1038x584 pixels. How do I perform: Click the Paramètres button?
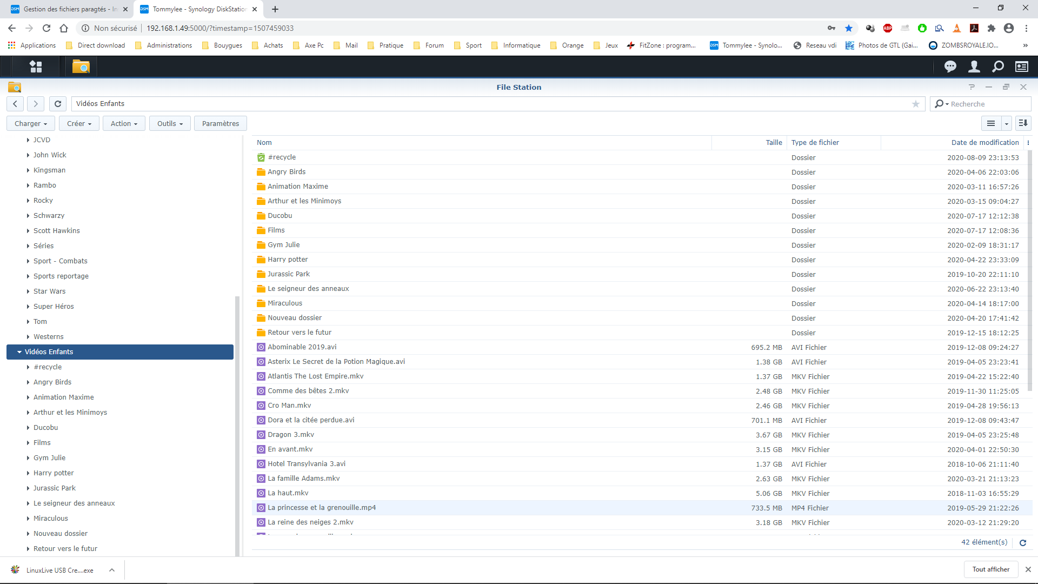pos(220,123)
